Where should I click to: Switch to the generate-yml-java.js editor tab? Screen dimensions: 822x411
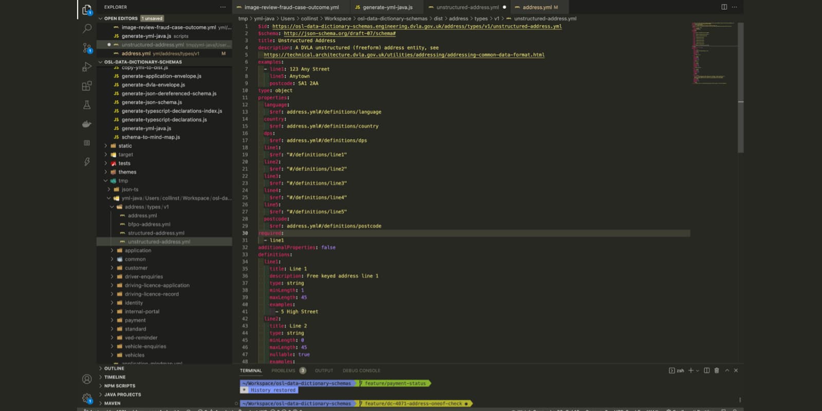387,7
